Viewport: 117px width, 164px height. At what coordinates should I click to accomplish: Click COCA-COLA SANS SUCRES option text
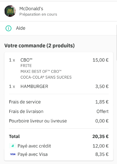[46, 77]
